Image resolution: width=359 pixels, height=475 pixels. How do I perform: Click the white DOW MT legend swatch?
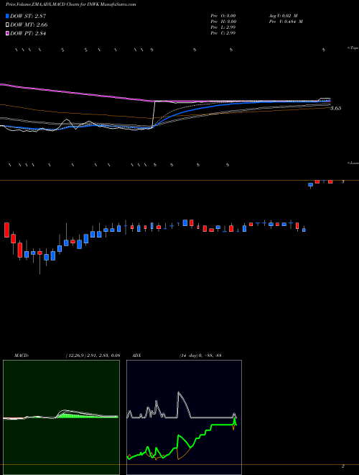click(x=8, y=25)
